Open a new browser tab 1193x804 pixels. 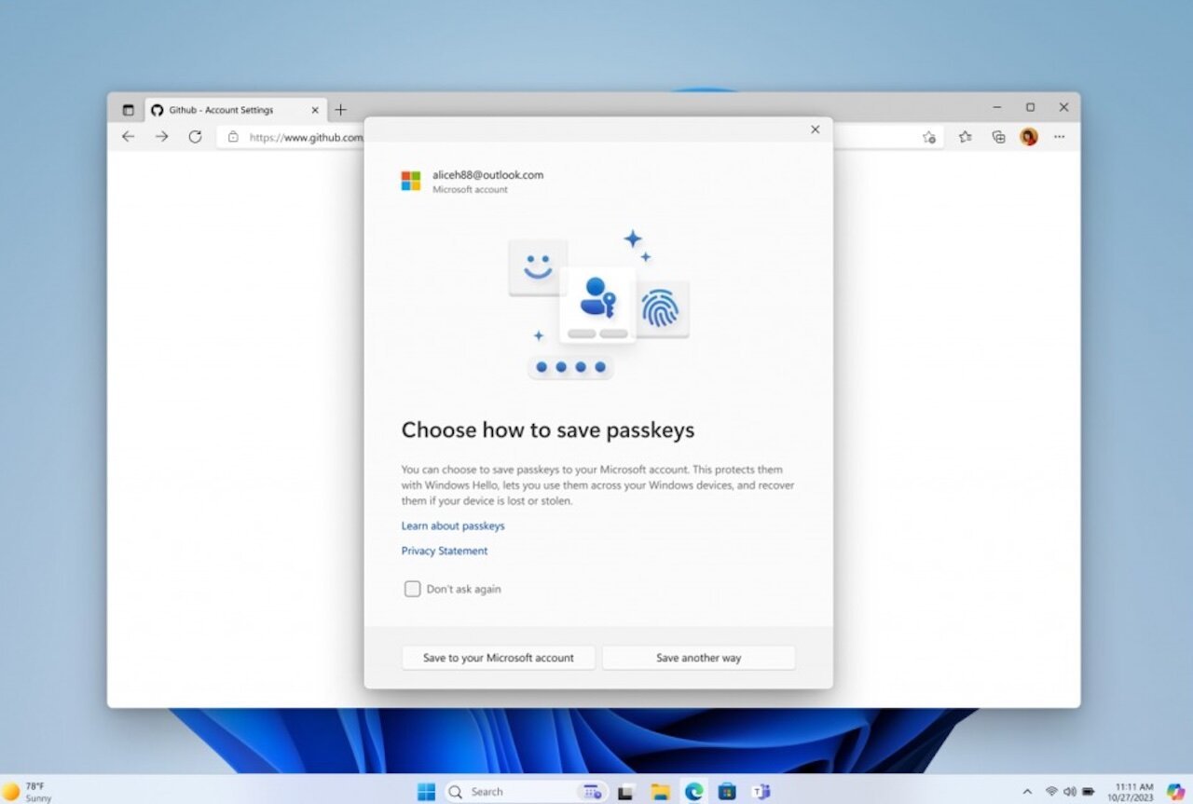(x=340, y=110)
